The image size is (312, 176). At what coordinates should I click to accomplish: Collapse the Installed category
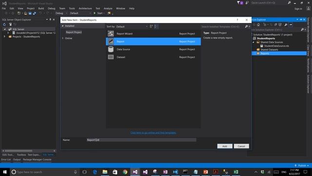click(x=63, y=26)
